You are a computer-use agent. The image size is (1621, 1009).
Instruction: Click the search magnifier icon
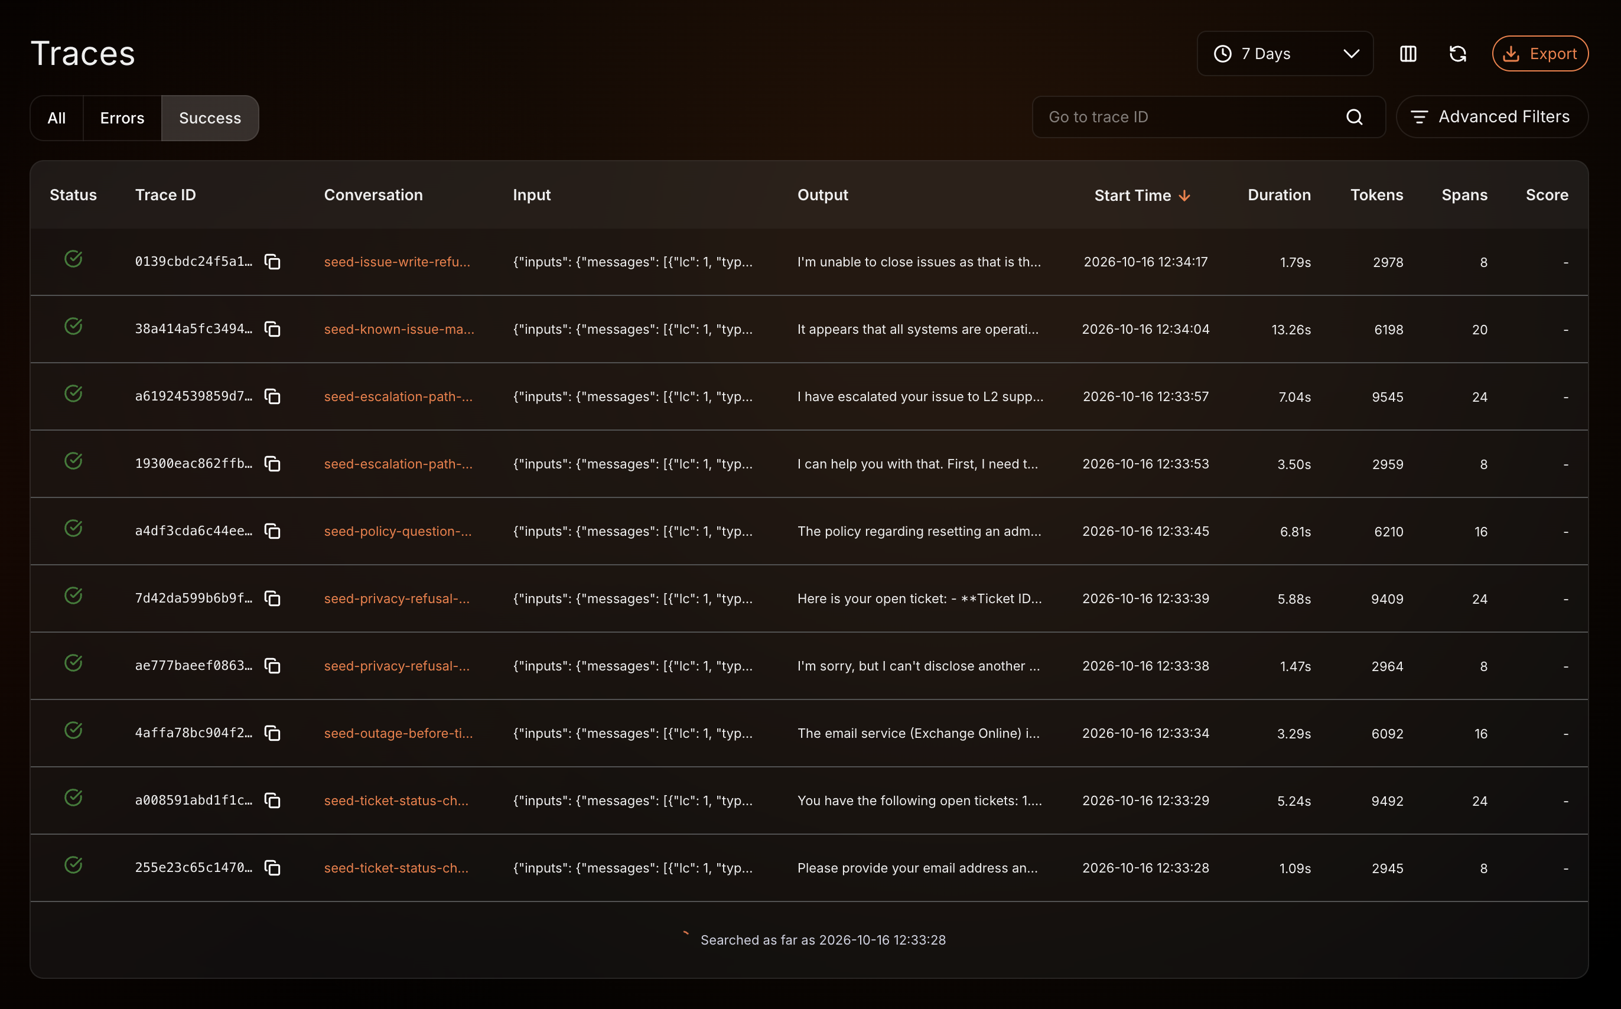1354,117
